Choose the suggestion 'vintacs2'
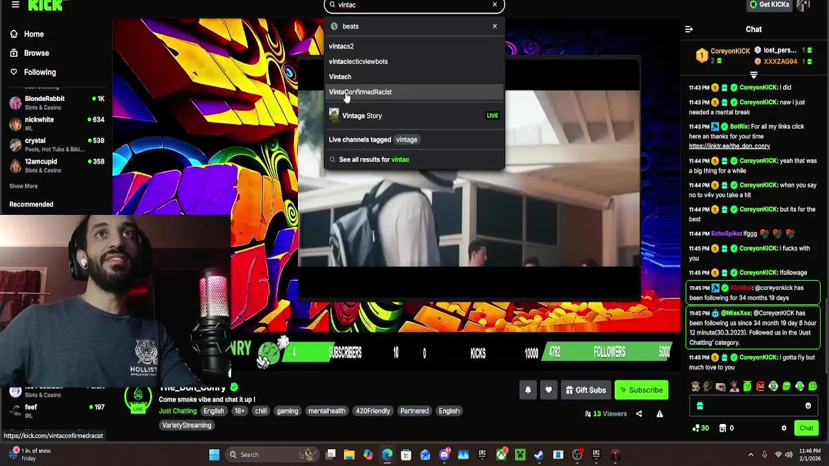The image size is (829, 466). 414,47
